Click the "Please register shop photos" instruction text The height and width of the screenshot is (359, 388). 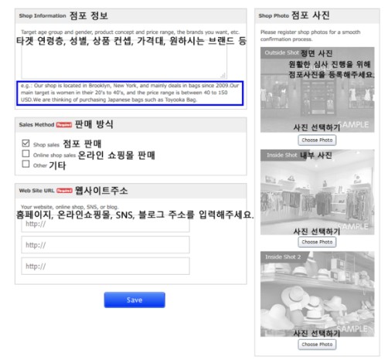[310, 36]
